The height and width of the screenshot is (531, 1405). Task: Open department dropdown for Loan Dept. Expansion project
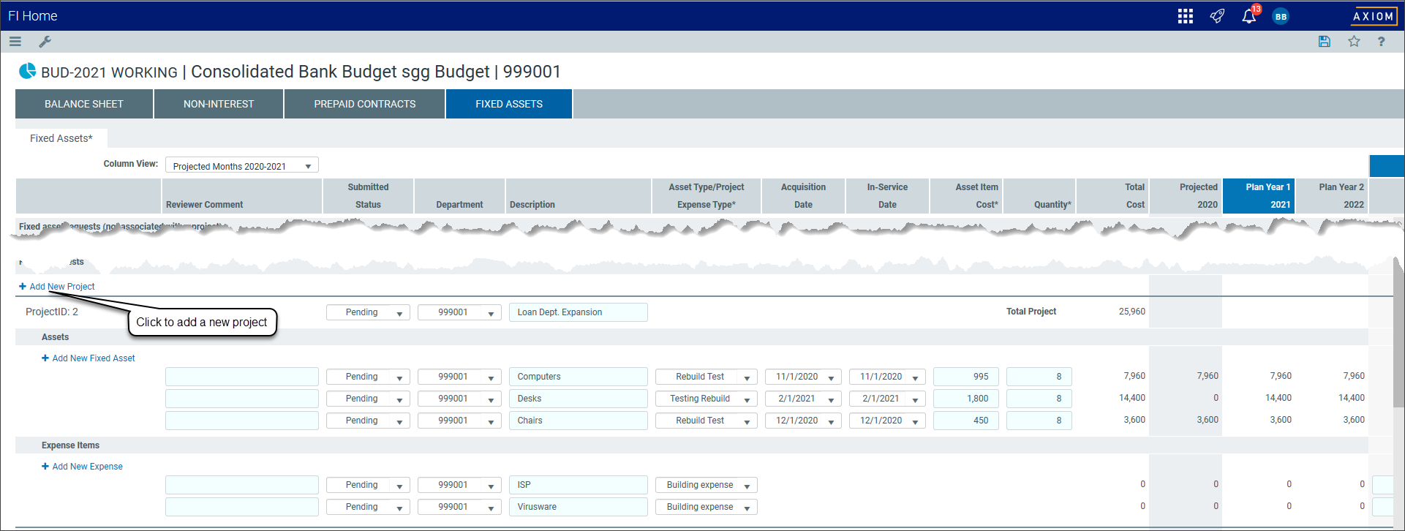tap(459, 312)
